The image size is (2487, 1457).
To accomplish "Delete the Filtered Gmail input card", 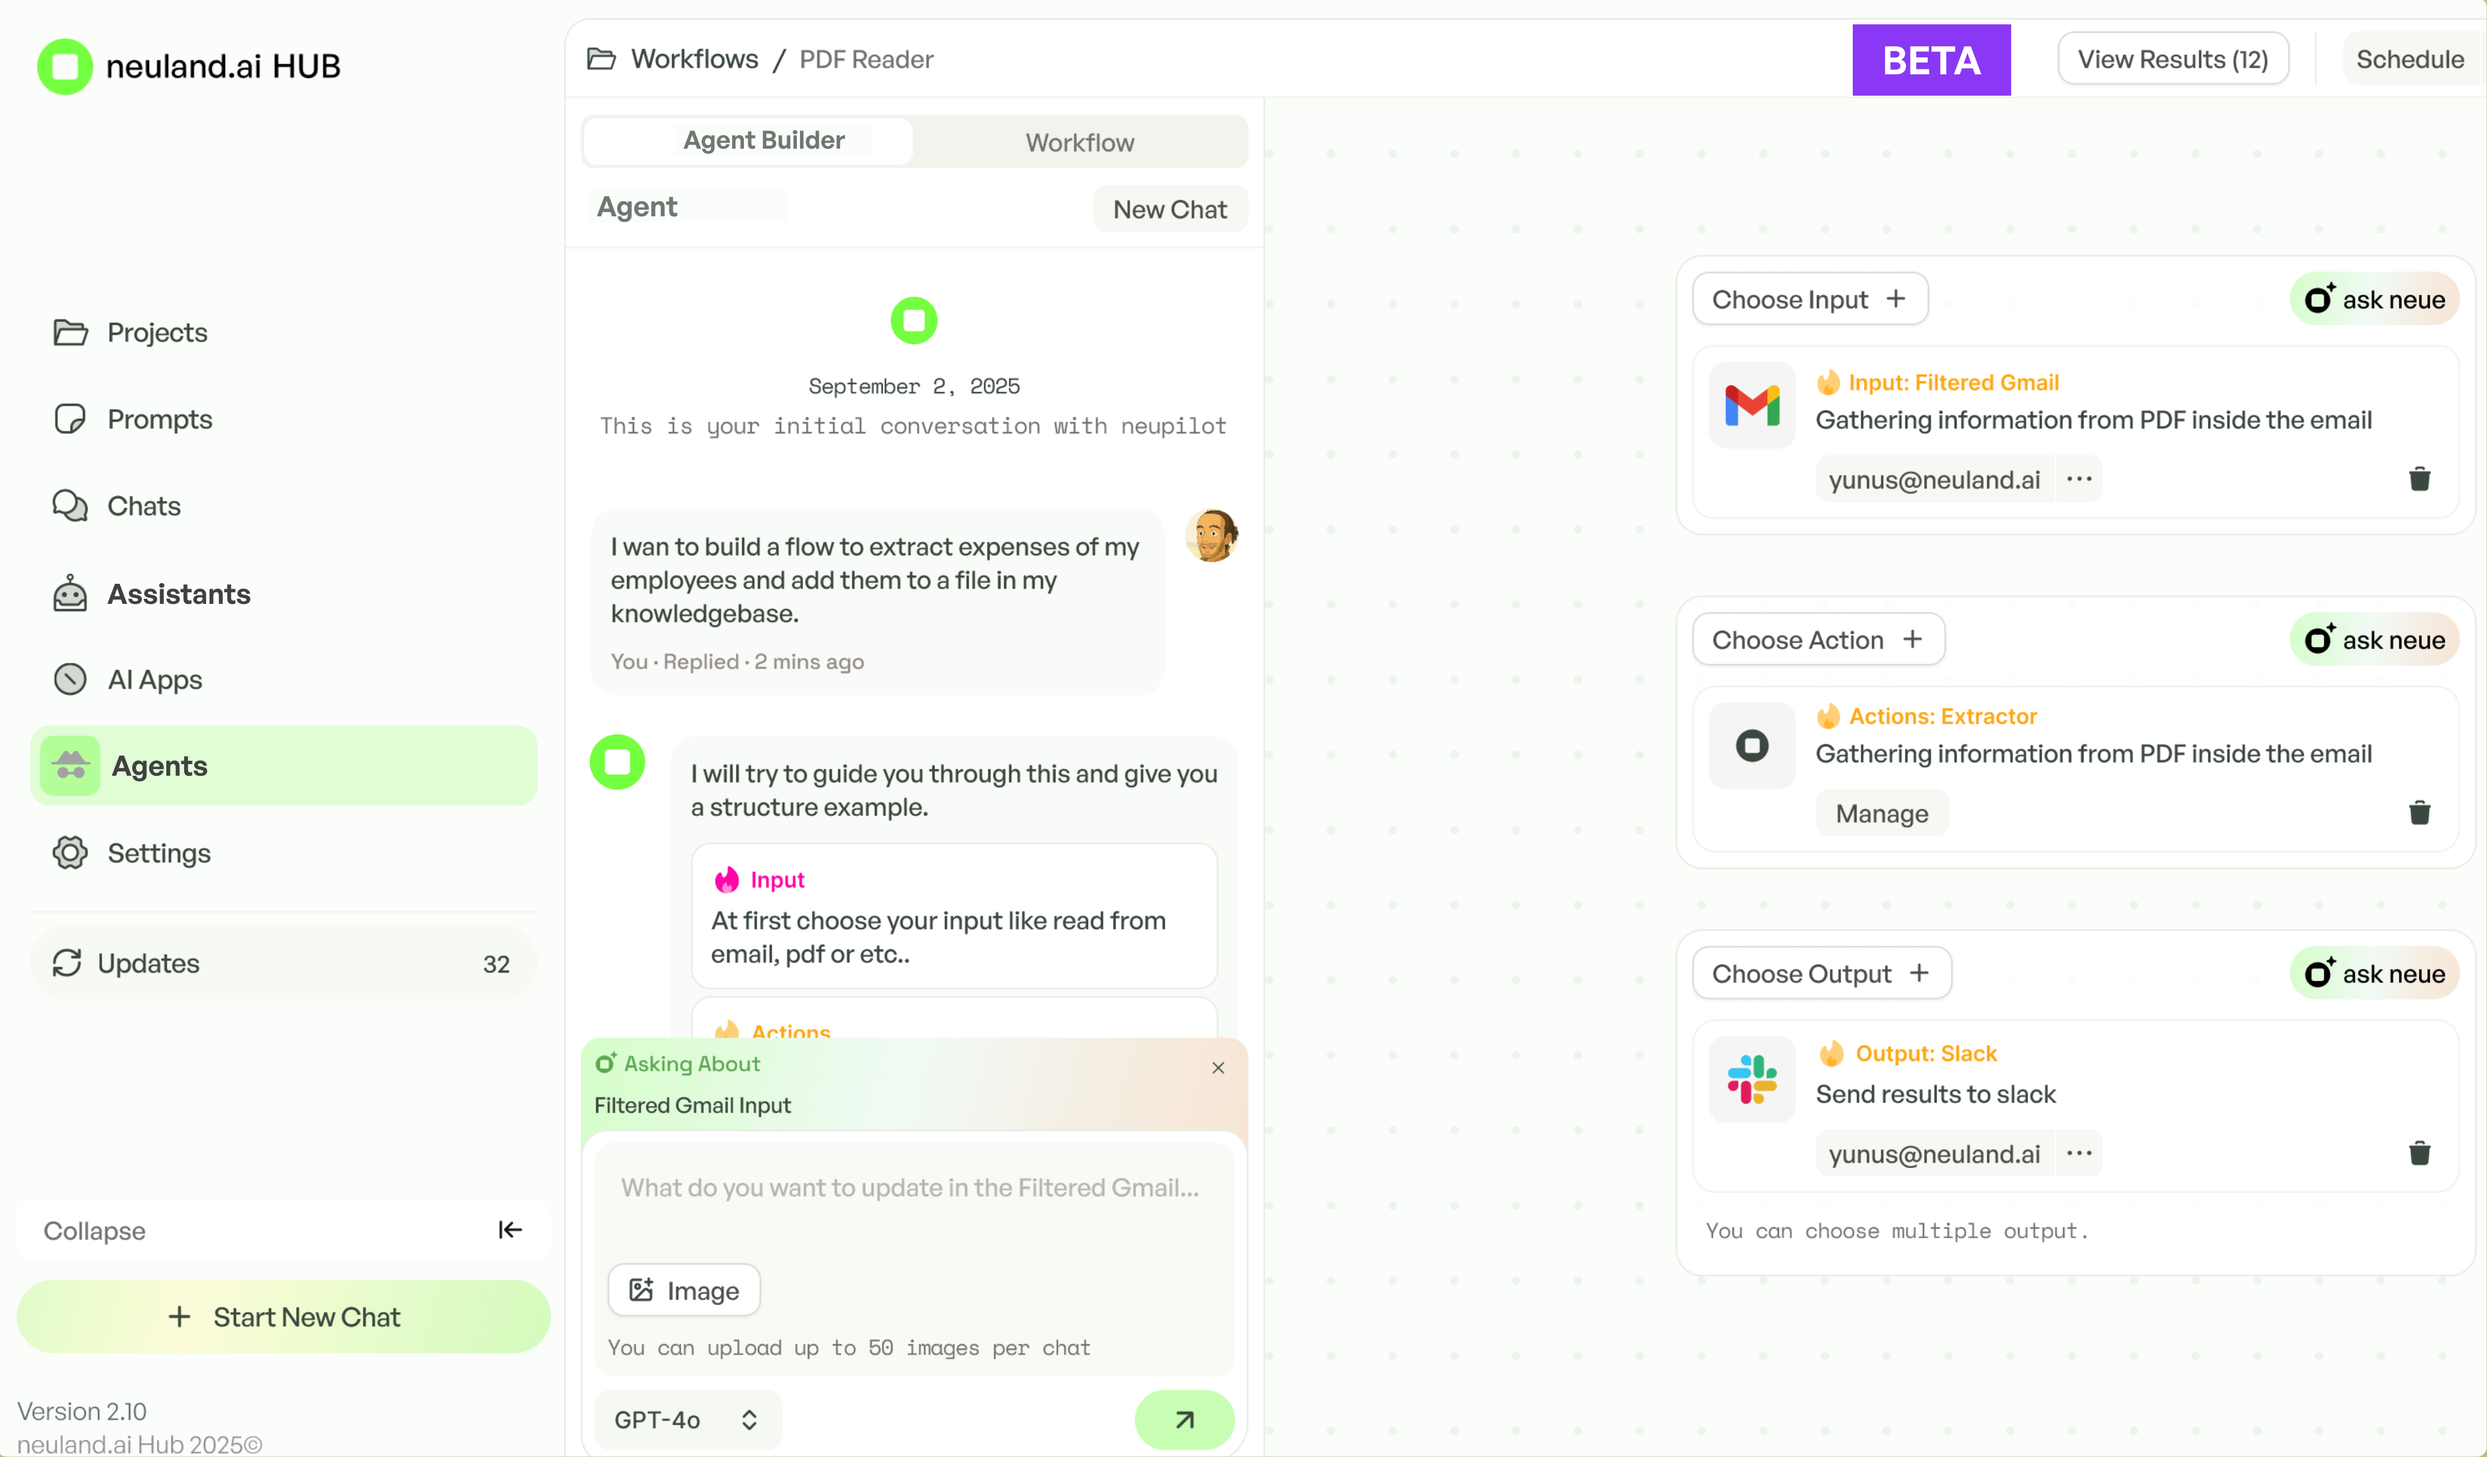I will coord(2419,479).
